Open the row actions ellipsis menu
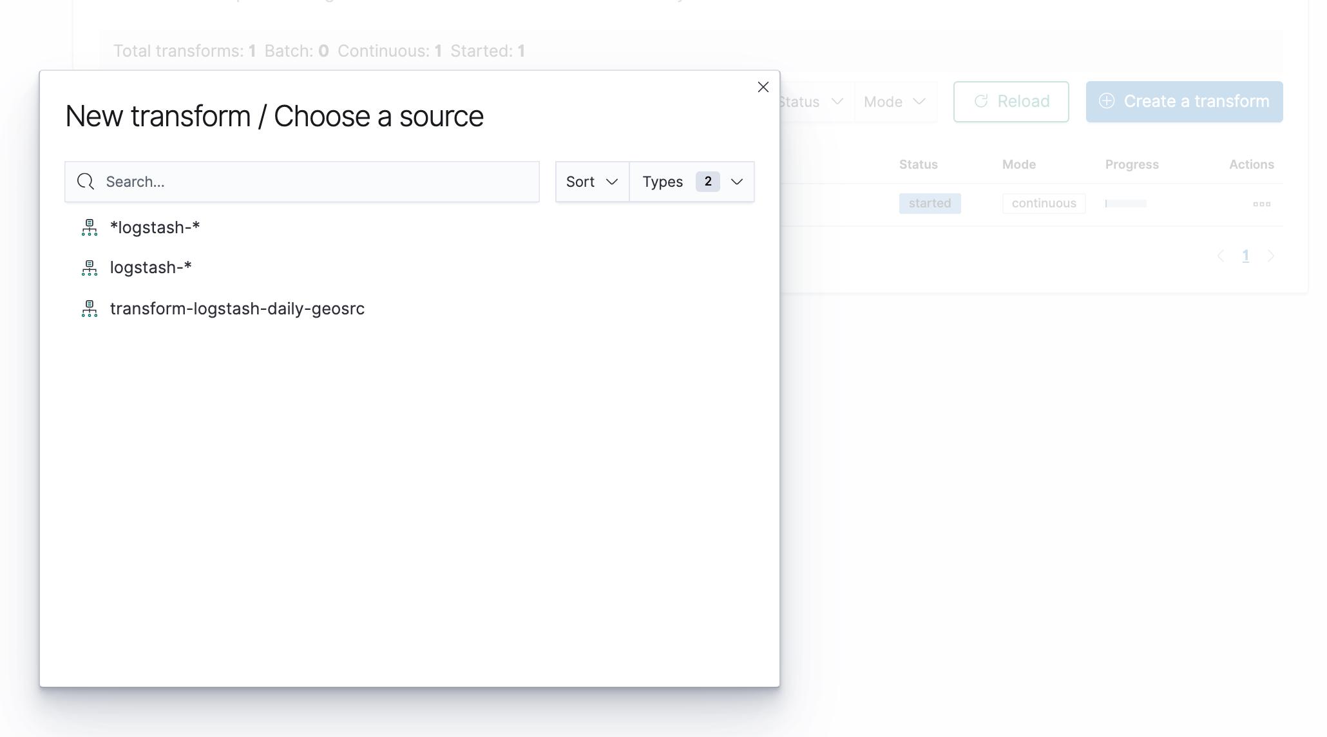 1261,204
